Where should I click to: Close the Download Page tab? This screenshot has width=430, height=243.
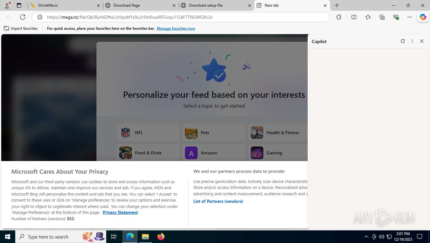(x=174, y=5)
